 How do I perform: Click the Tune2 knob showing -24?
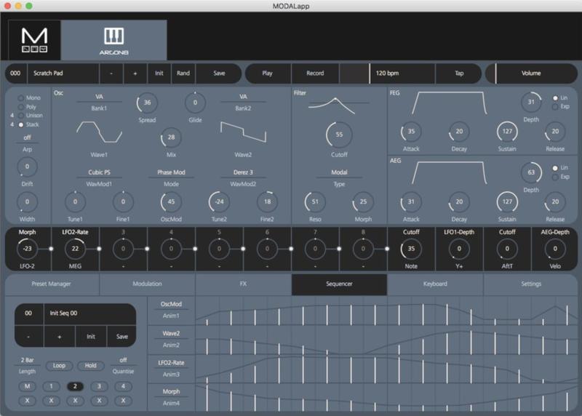tap(219, 202)
